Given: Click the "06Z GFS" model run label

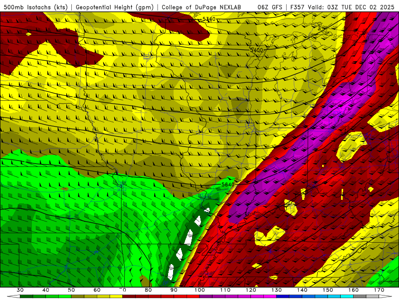Looking at the screenshot, I should point(270,7).
